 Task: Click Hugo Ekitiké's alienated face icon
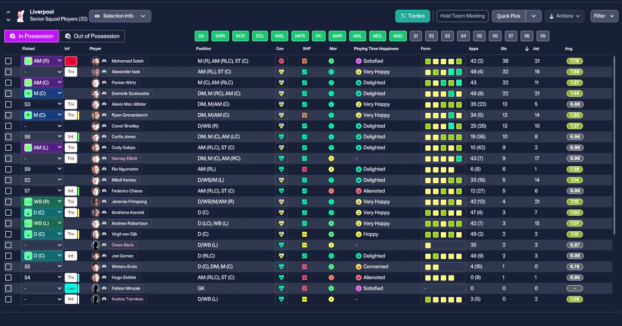(x=359, y=277)
